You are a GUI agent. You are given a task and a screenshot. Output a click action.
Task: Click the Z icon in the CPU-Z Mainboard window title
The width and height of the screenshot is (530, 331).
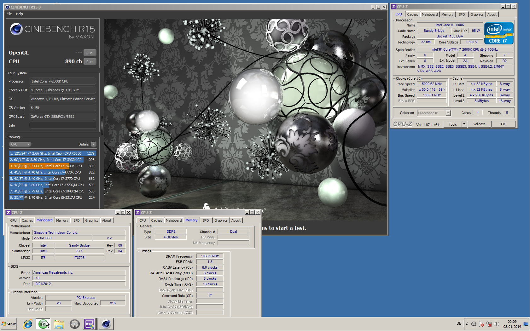[9, 213]
